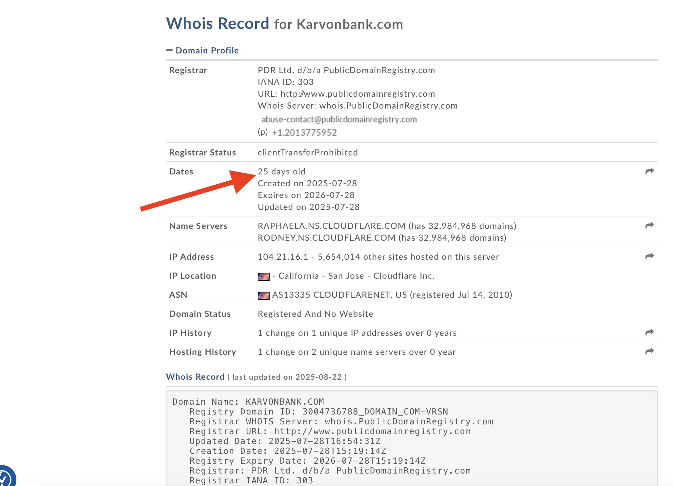Click the 'Registrar IANA ID: 303' raw line
Viewport: 673px width, 486px height.
[251, 480]
